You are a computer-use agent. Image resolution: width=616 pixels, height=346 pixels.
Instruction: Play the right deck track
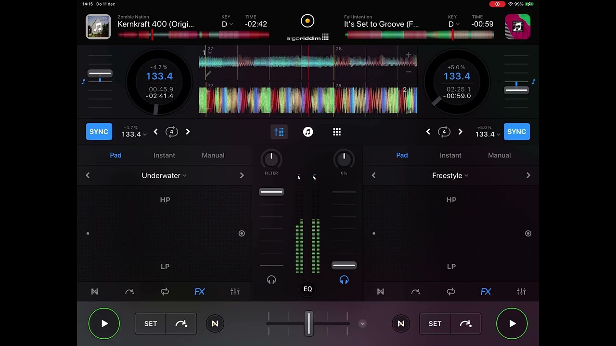pos(512,324)
